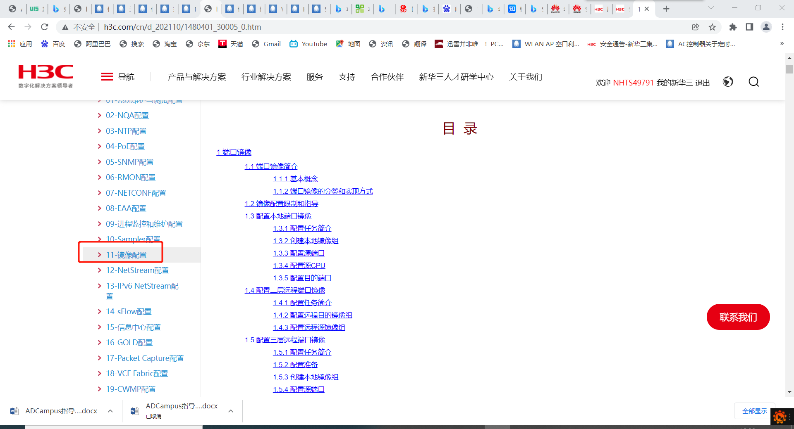Viewport: 794px width, 429px height.
Task: Click the scrollbar down arrow
Action: 789,392
